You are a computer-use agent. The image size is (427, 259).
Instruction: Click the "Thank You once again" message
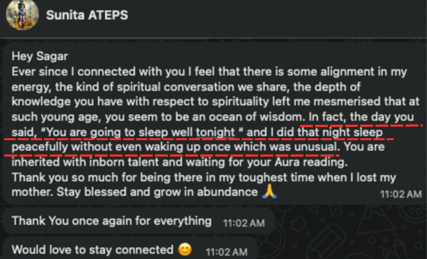click(x=111, y=221)
